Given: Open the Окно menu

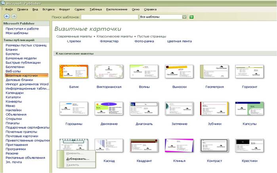Looking at the screenshot, I should coord(136,9).
